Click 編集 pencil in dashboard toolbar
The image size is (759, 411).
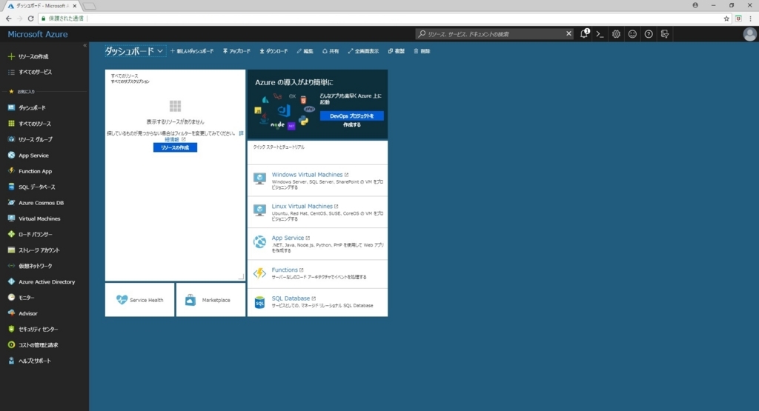[305, 51]
